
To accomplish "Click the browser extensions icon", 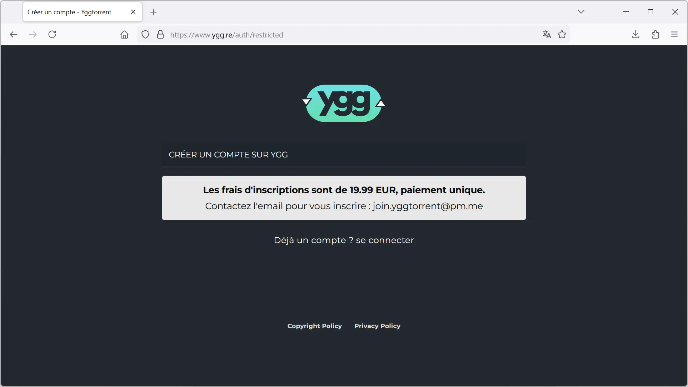I will (x=656, y=34).
